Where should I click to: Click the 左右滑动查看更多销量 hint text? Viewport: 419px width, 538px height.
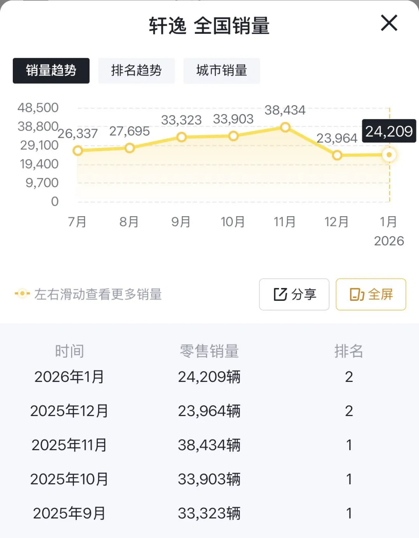tap(98, 294)
